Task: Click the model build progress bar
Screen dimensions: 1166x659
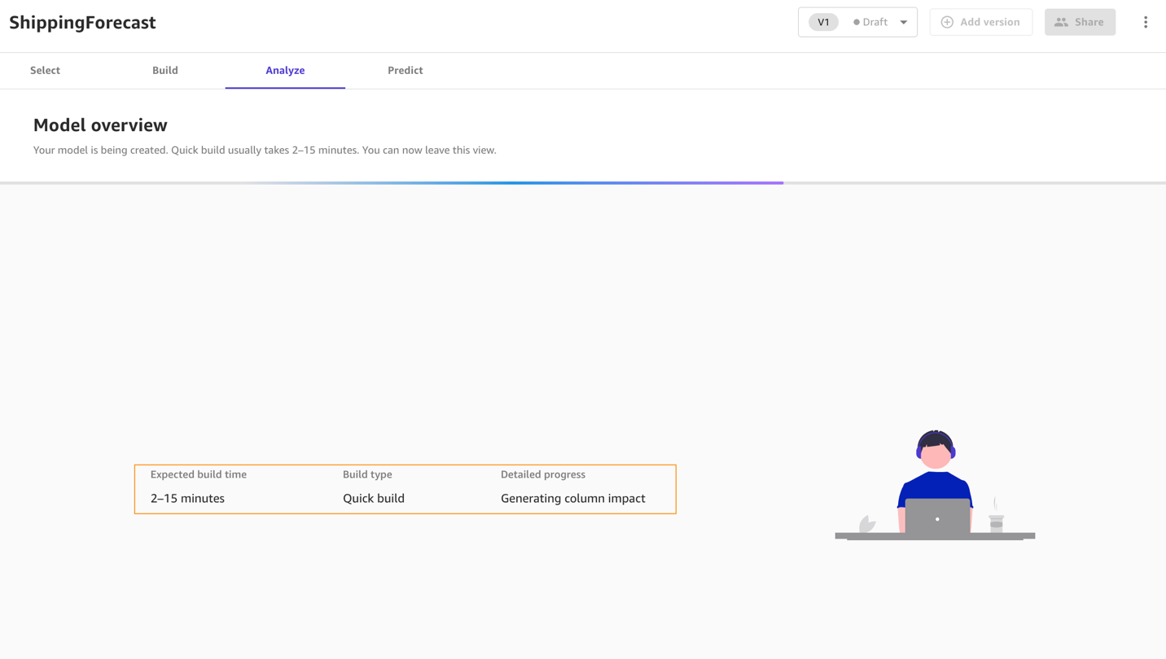Action: pyautogui.click(x=391, y=183)
